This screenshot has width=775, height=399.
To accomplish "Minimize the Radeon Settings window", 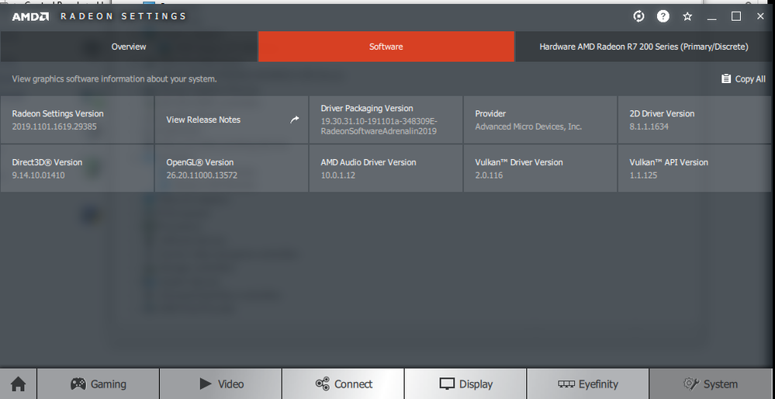I will (711, 17).
